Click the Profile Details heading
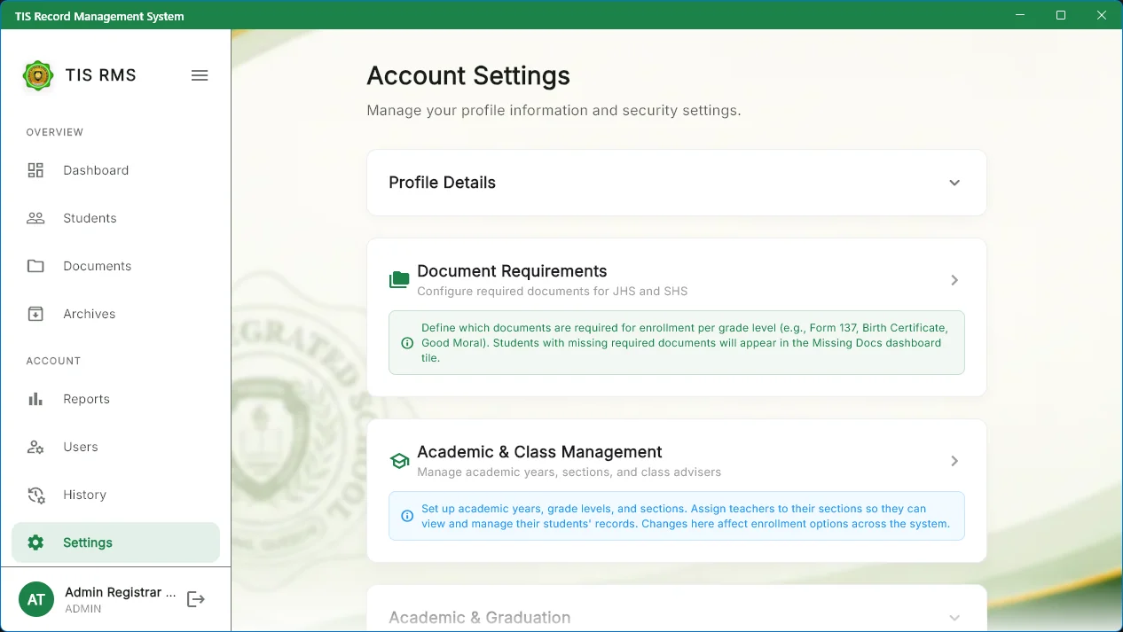 pyautogui.click(x=442, y=183)
